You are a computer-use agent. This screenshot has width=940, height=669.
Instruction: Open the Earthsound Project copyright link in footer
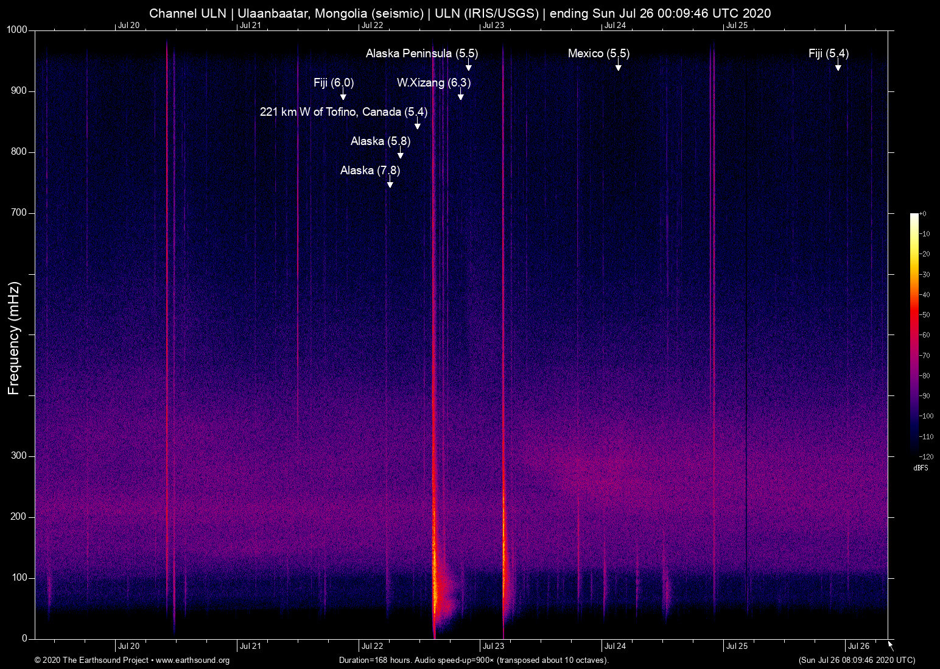coord(132,660)
